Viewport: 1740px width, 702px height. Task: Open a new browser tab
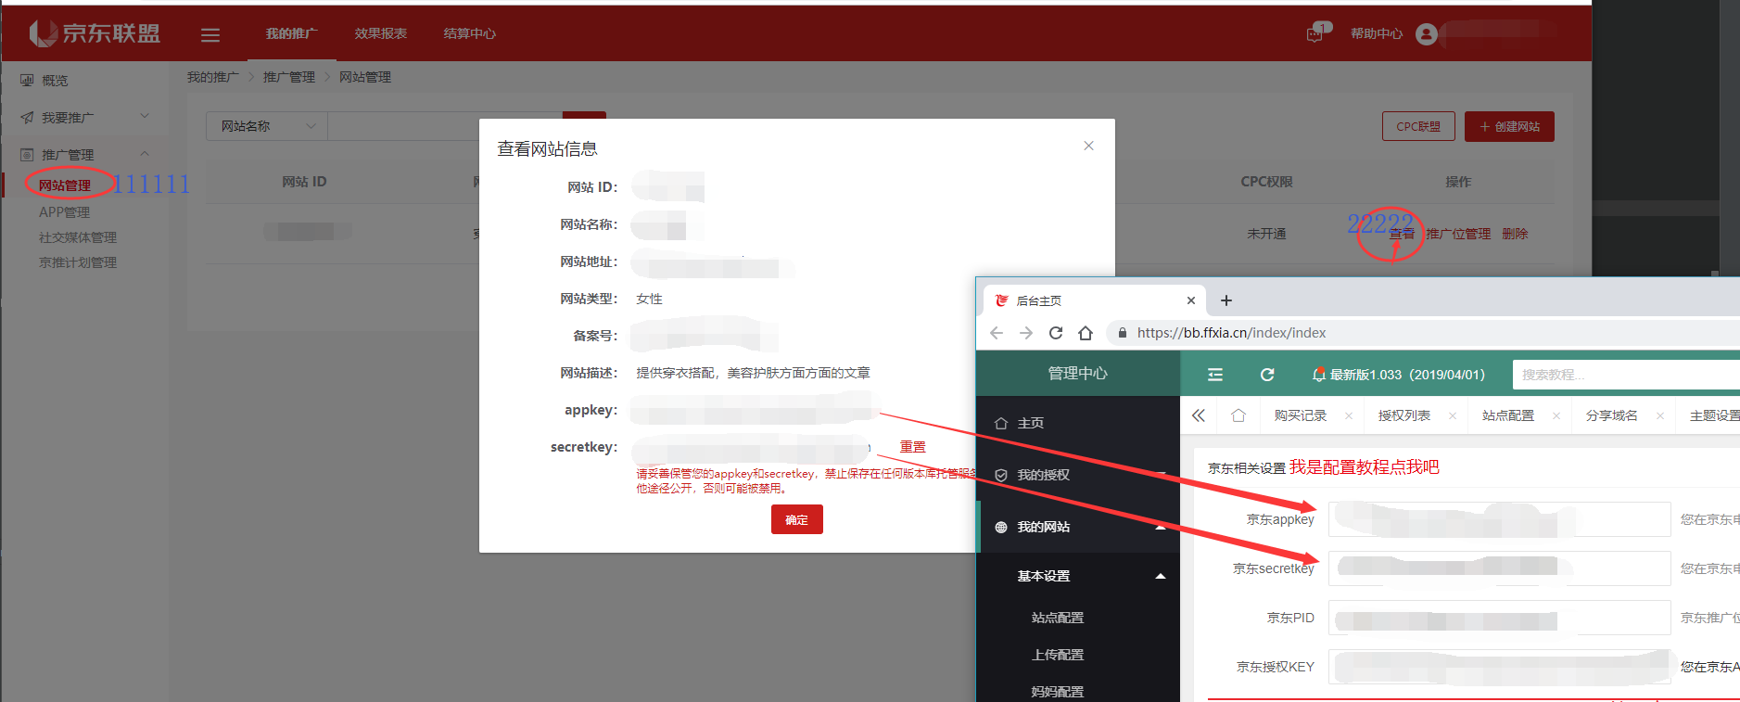pos(1226,300)
